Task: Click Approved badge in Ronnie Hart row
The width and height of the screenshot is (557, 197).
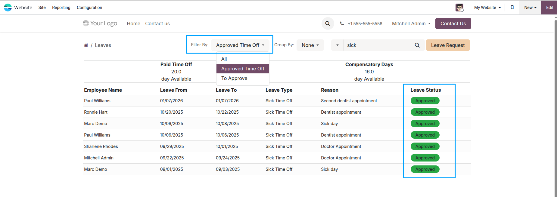Action: (x=425, y=112)
